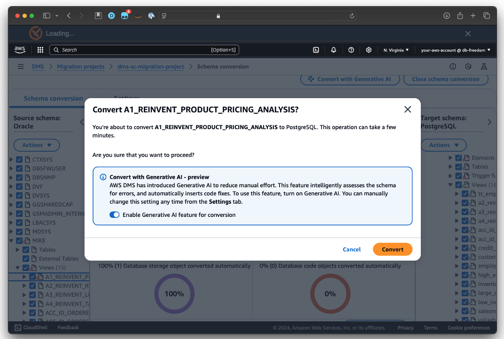Open the Privacy footer link
The height and width of the screenshot is (339, 504).
coord(405,328)
